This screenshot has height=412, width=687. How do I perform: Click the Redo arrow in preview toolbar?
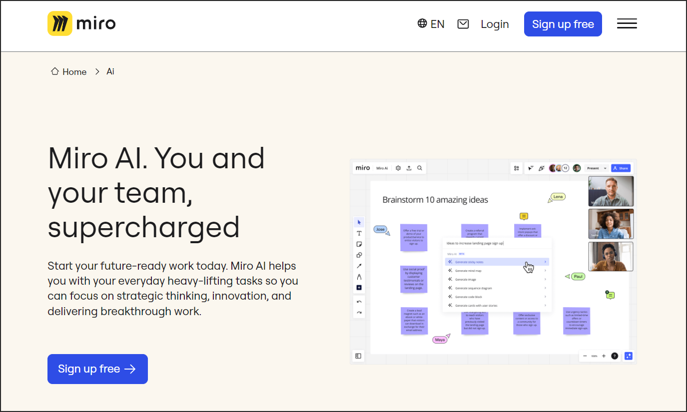coord(359,313)
